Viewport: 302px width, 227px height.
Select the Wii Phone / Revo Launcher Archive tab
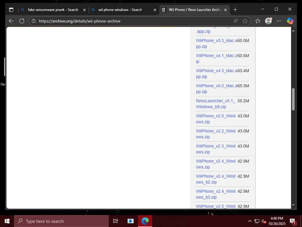(x=195, y=10)
